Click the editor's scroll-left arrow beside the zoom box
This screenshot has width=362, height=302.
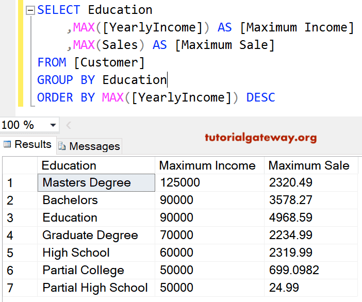[69, 125]
